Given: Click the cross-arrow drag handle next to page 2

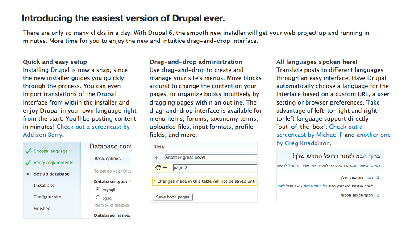Looking at the screenshot, I should pyautogui.click(x=165, y=168).
